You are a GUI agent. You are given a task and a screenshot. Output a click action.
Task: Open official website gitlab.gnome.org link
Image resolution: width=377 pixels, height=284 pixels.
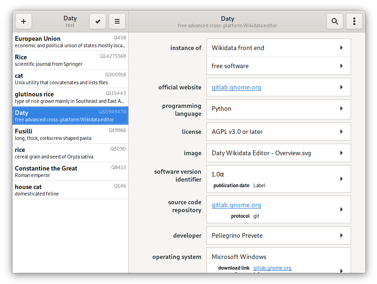coord(236,87)
